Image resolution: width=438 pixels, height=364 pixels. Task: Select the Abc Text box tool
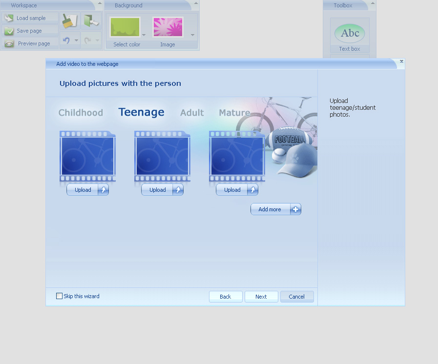[x=350, y=35]
